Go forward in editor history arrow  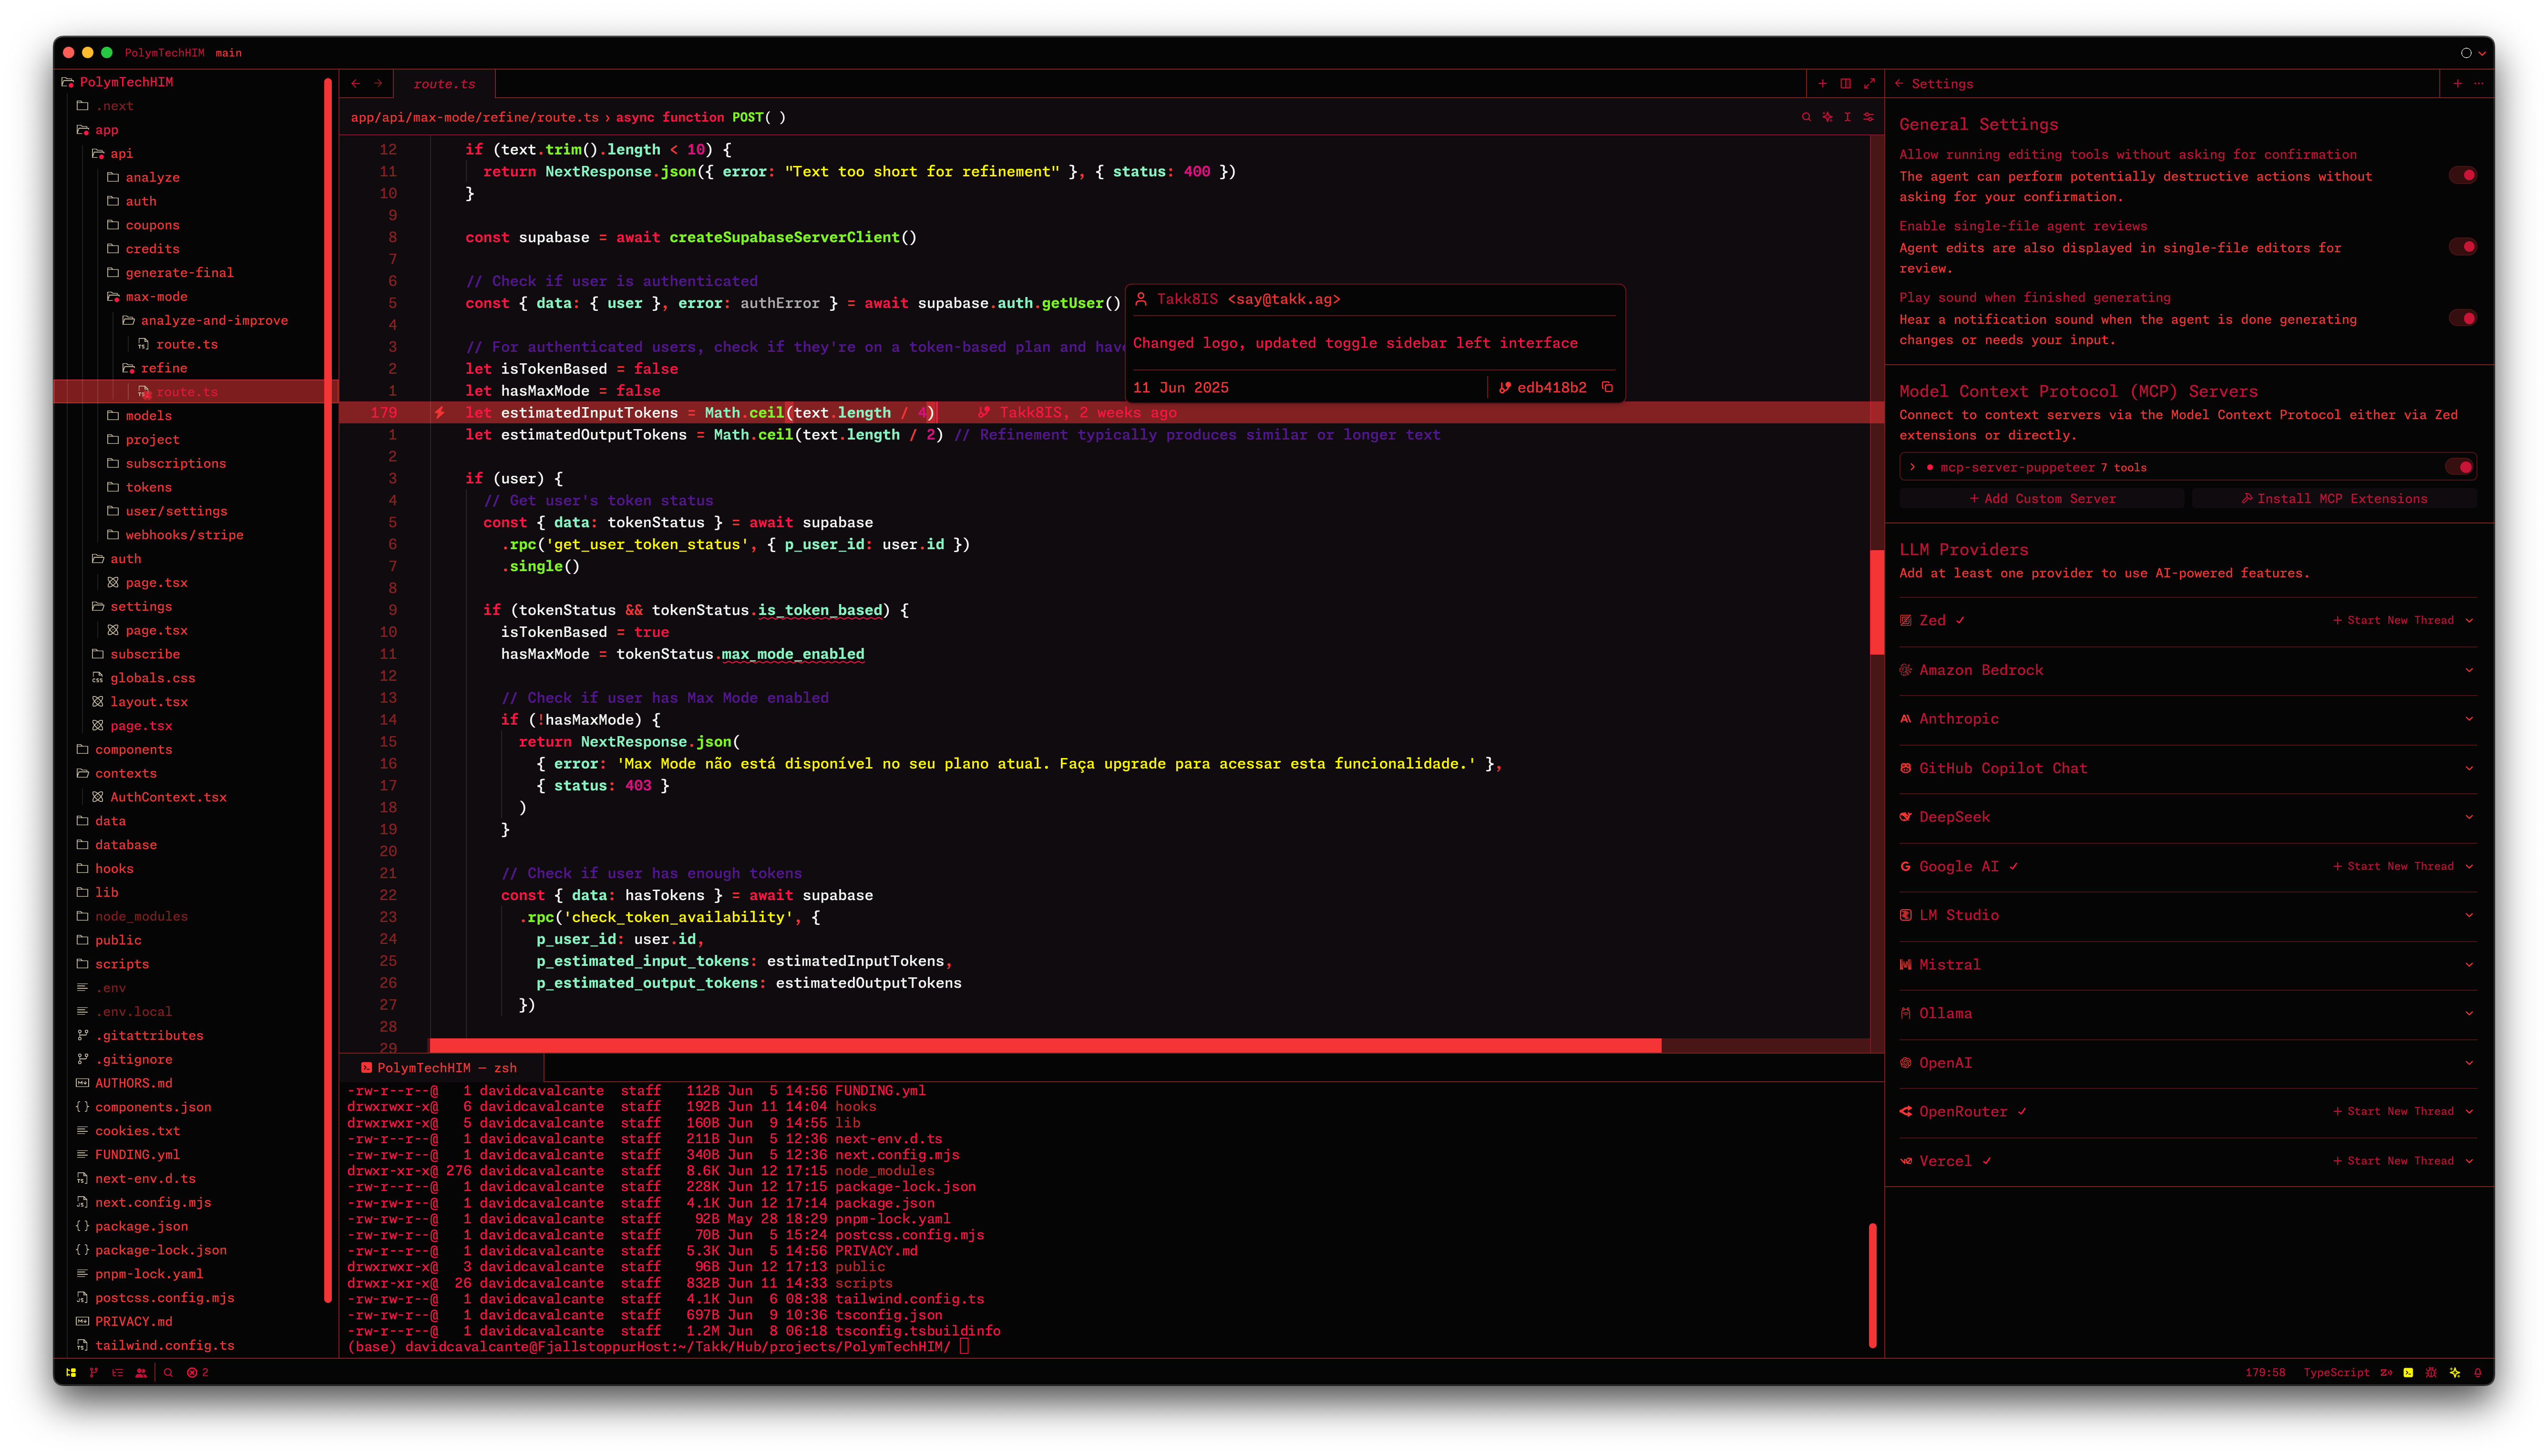click(x=378, y=84)
